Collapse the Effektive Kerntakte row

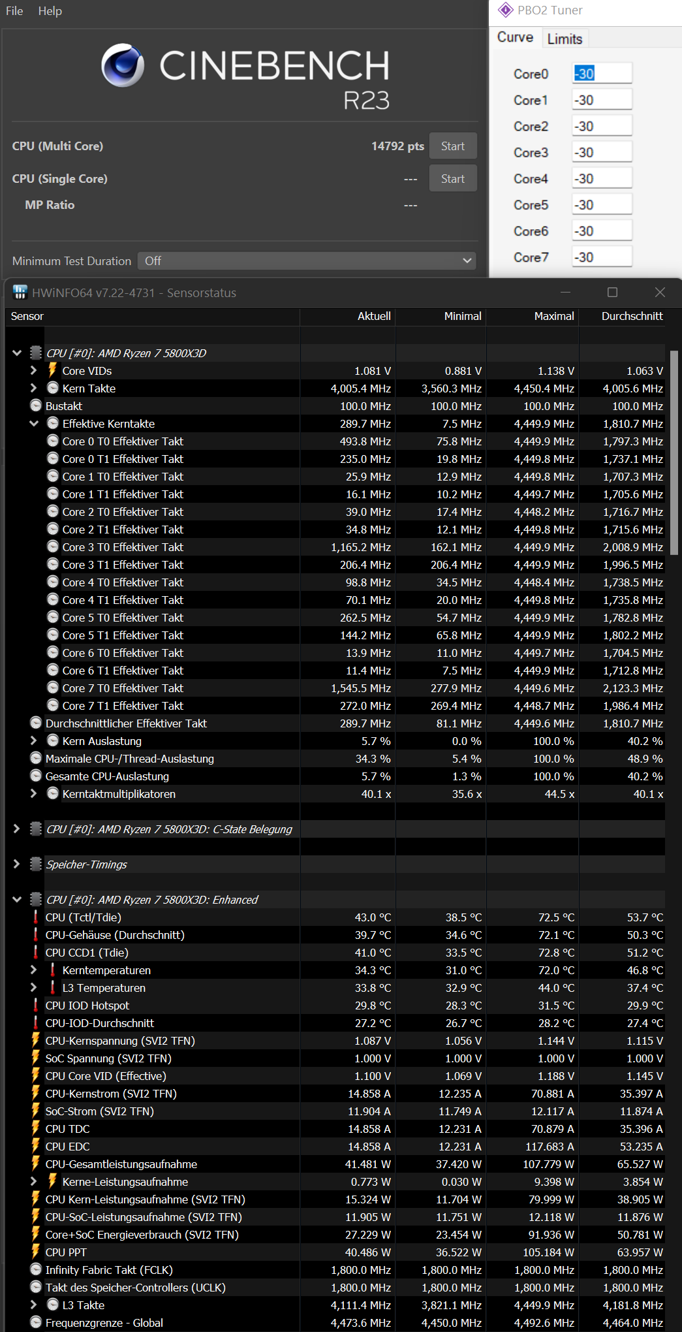(34, 423)
